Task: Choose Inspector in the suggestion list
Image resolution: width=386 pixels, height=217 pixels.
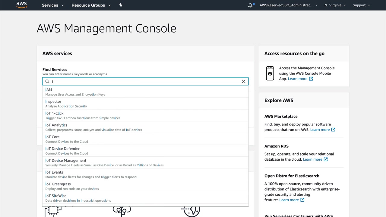Action: click(x=53, y=102)
